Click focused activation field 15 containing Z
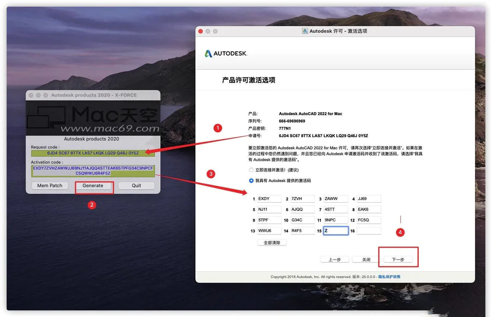The width and height of the screenshot is (492, 317). point(336,231)
